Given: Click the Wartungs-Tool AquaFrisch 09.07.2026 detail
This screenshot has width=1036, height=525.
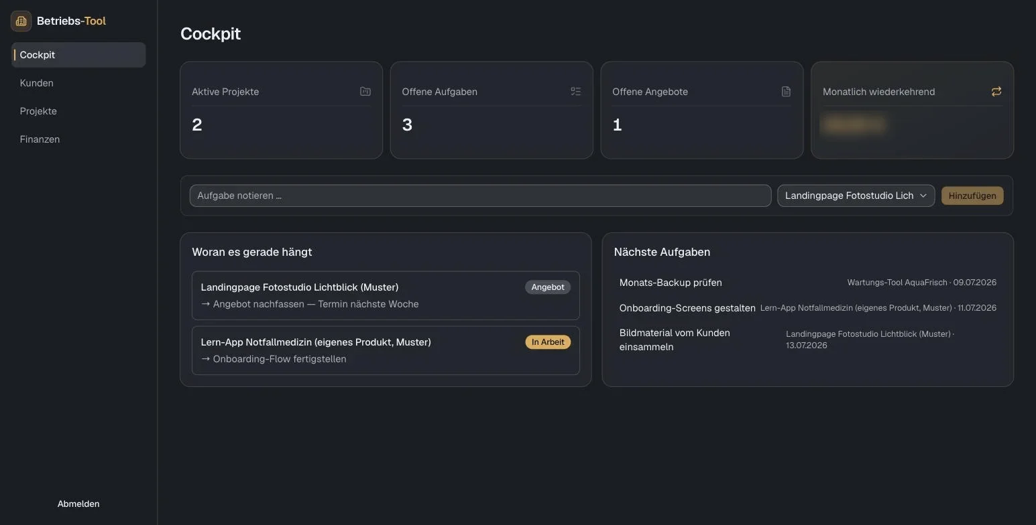Looking at the screenshot, I should (921, 283).
